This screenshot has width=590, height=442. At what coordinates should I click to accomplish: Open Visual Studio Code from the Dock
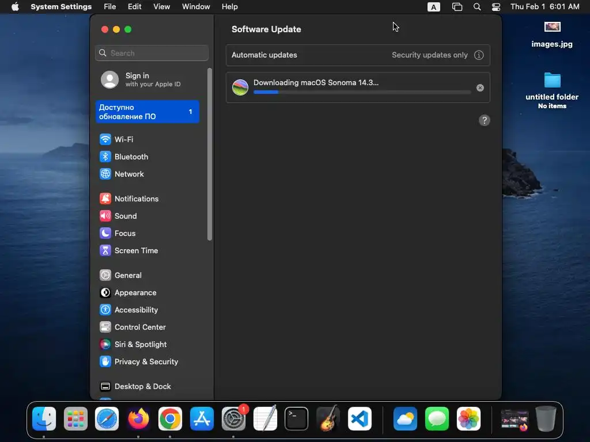pos(360,419)
